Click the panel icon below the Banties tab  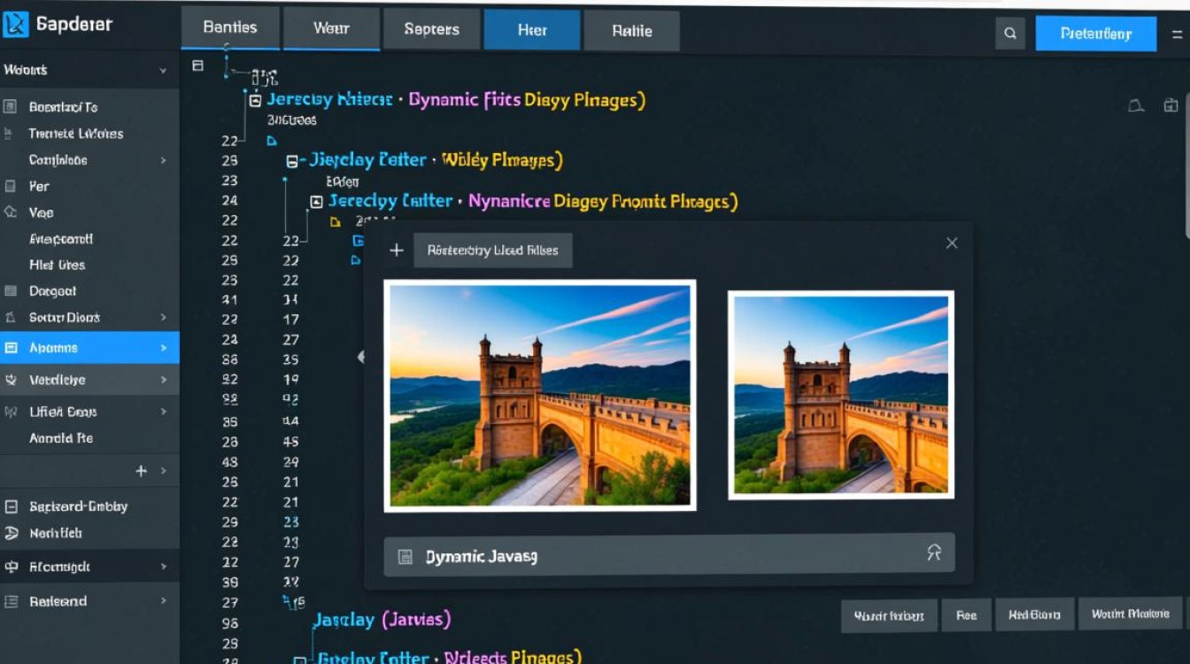tap(197, 66)
